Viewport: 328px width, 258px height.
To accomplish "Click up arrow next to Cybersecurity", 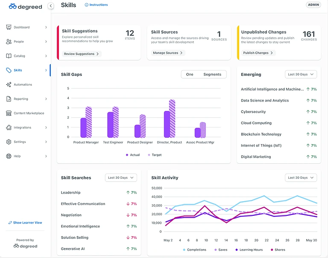I will tap(308, 112).
